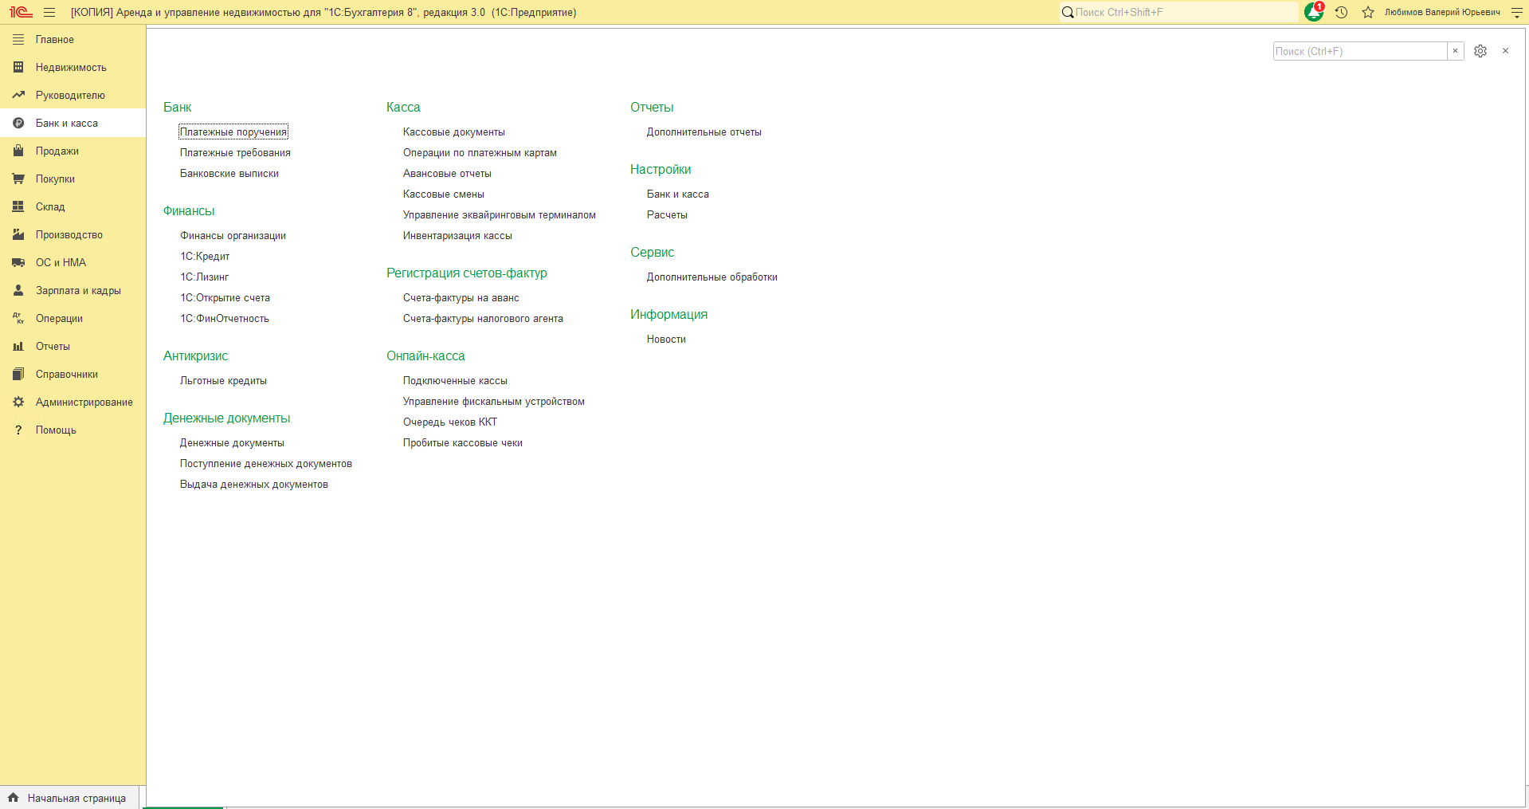Click the notifications bell icon
Image resolution: width=1529 pixels, height=809 pixels.
1314,12
